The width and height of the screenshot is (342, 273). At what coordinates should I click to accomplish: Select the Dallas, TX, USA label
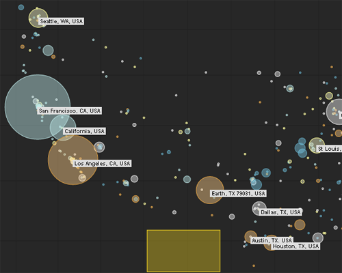pyautogui.click(x=280, y=212)
